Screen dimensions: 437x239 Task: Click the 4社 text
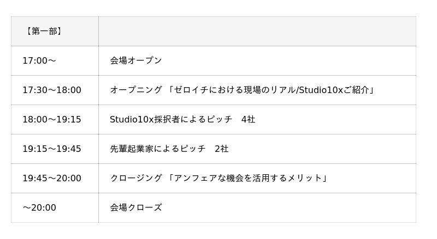pyautogui.click(x=248, y=119)
